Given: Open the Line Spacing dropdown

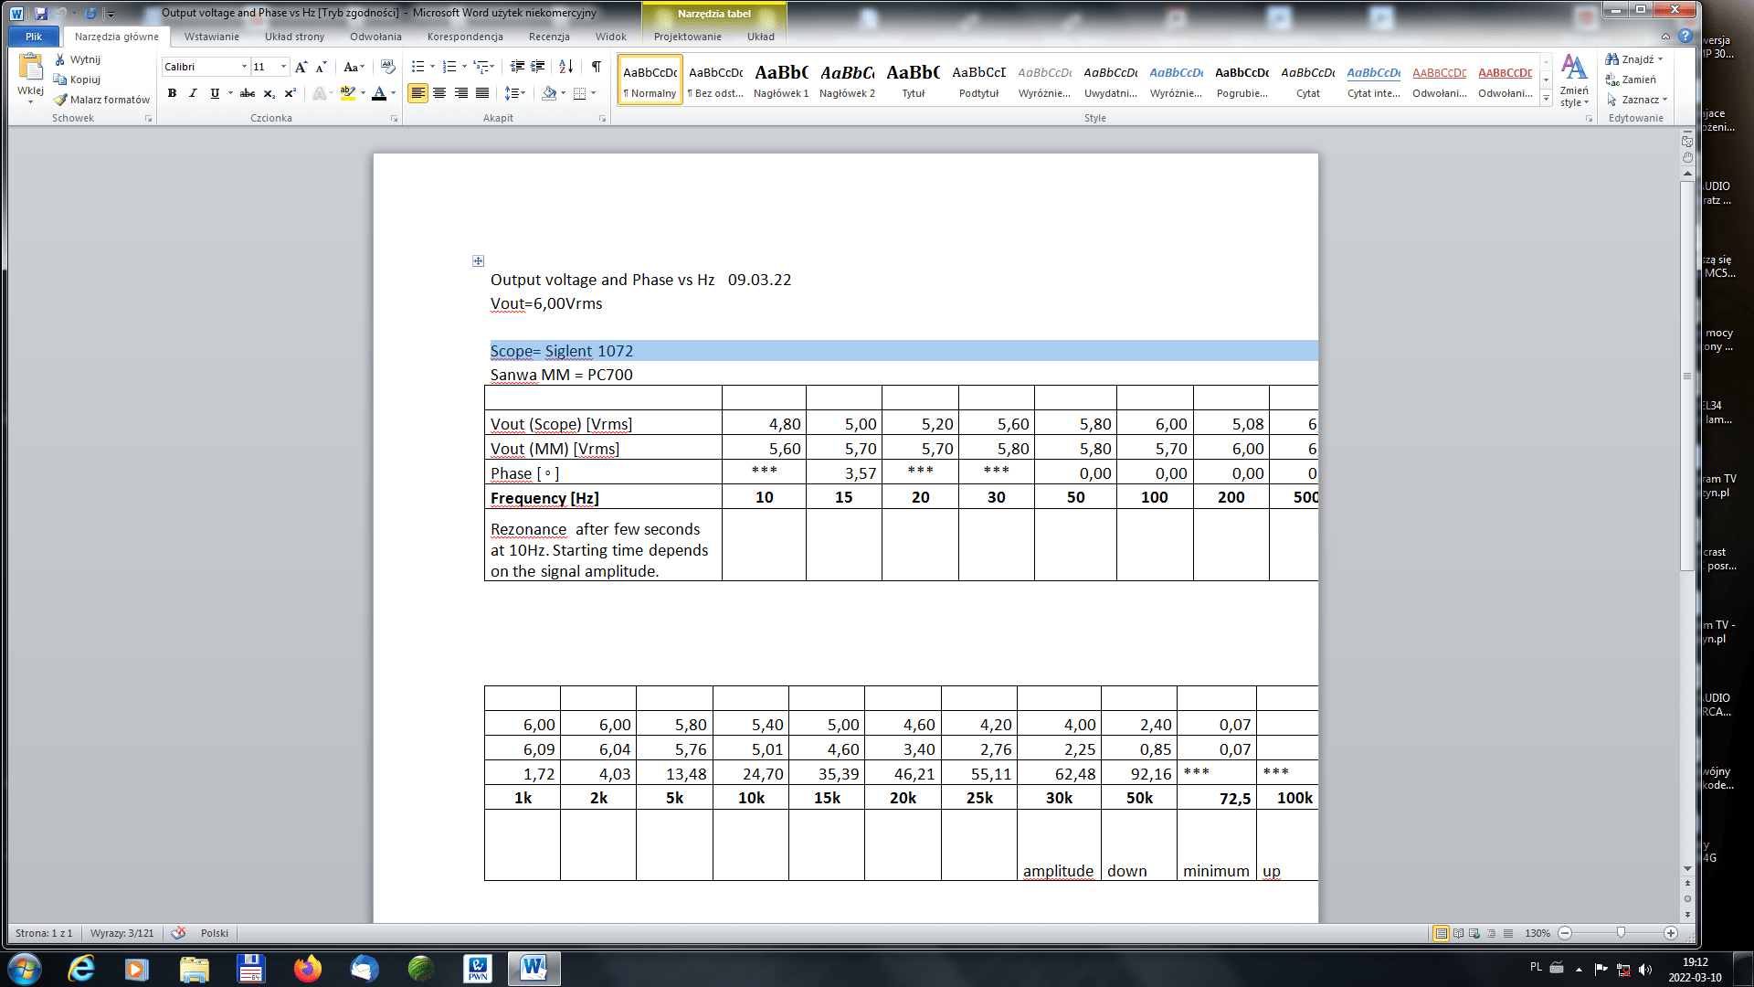Looking at the screenshot, I should pyautogui.click(x=516, y=93).
